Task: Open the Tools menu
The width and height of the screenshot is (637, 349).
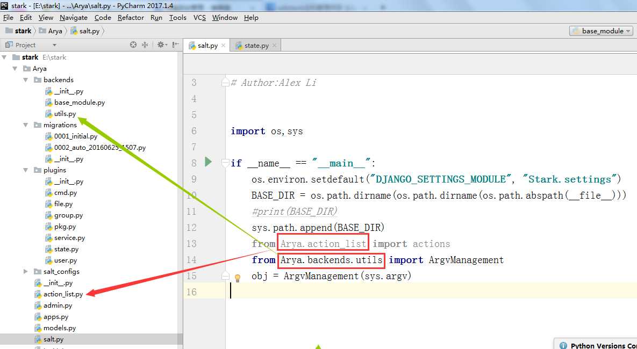Action: 177,17
